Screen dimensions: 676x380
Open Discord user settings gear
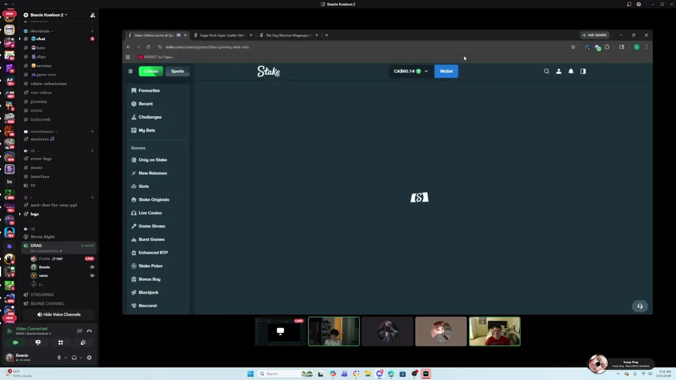pos(89,358)
